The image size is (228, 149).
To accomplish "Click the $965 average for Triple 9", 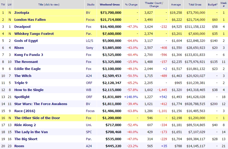I will (x=178, y=83).
